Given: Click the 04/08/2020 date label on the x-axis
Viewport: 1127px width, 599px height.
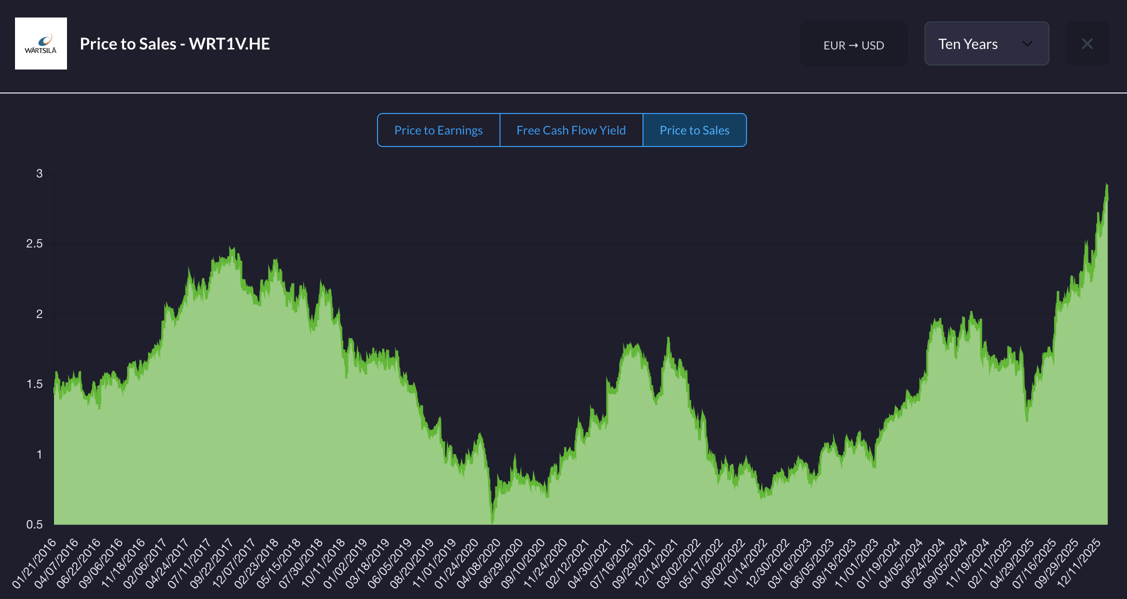Looking at the screenshot, I should (x=479, y=562).
